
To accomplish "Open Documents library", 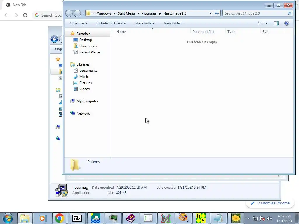I will 88,71.
